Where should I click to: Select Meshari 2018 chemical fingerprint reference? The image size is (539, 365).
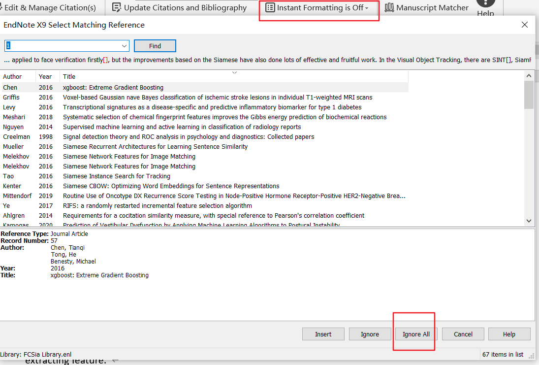point(204,117)
